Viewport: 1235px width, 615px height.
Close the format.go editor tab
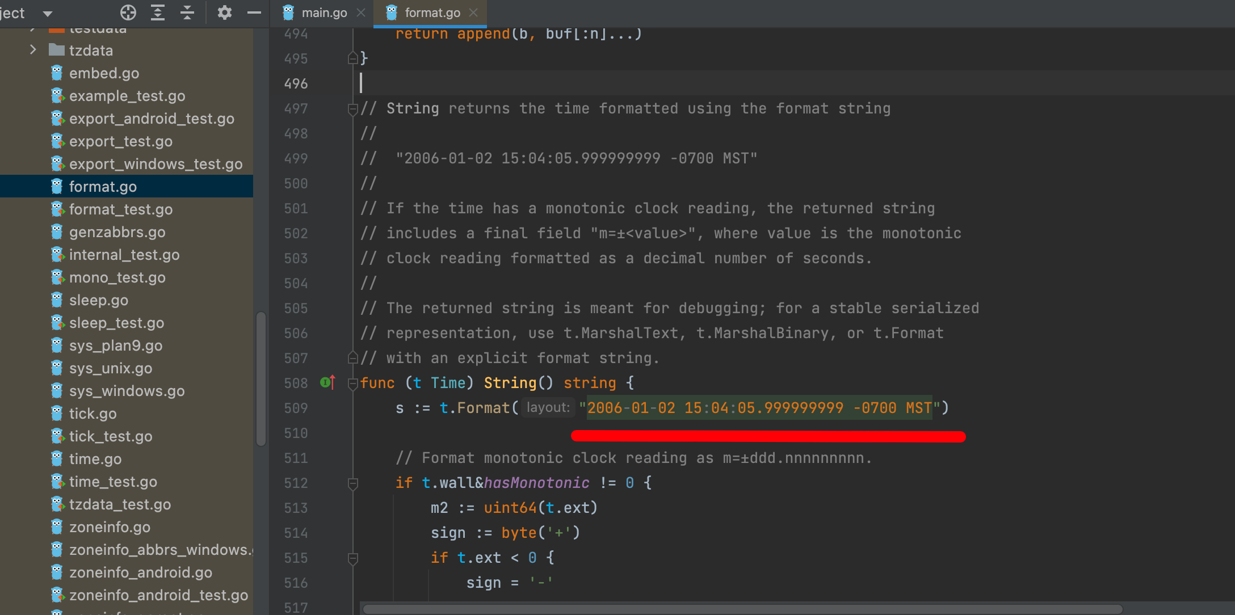click(x=474, y=12)
